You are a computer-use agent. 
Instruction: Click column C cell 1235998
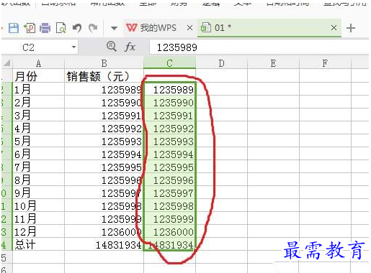(x=170, y=206)
